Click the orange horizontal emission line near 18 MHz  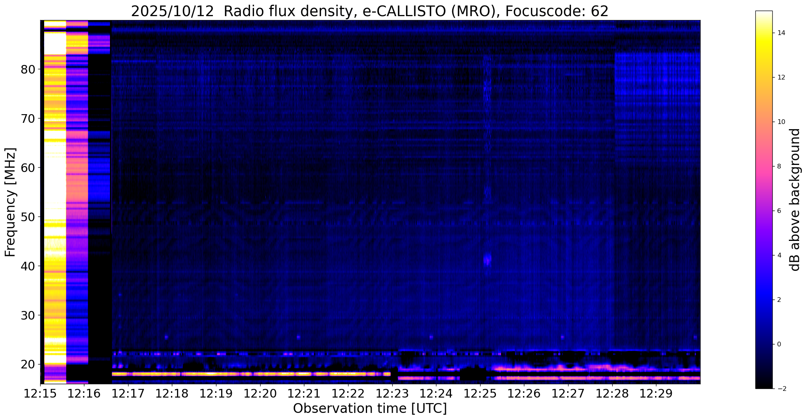coord(251,374)
